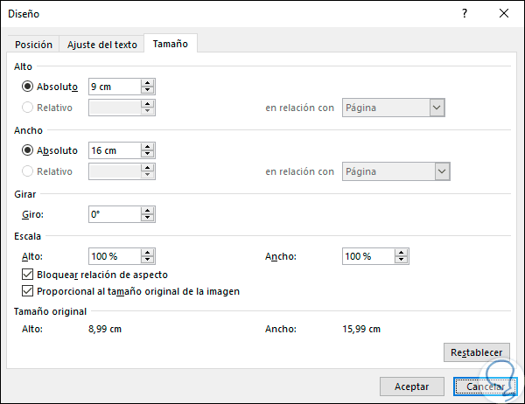This screenshot has width=525, height=404.
Task: Uncheck Proporcional al tamaño original checkbox
Action: pos(28,291)
